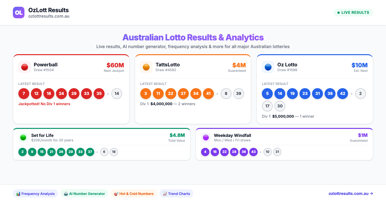Follow the ozlottresults.com.au footer link
Screen dimensions: 386x202
click(x=351, y=194)
